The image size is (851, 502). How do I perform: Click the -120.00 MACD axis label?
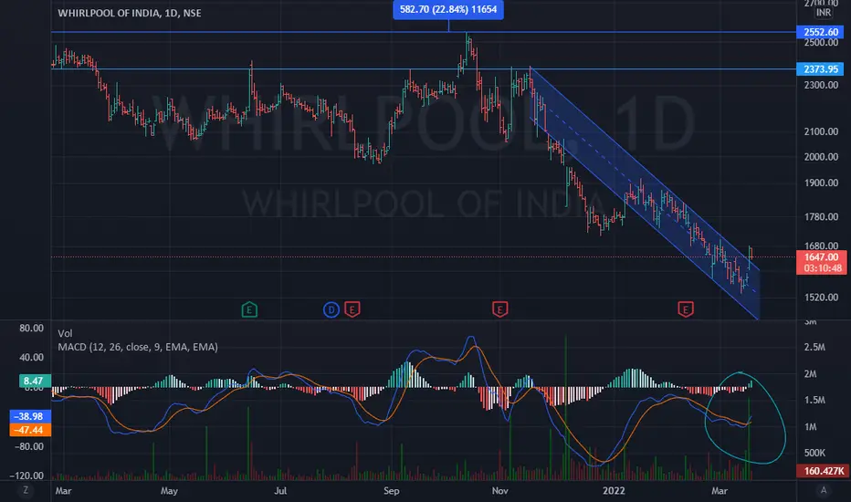(x=27, y=476)
